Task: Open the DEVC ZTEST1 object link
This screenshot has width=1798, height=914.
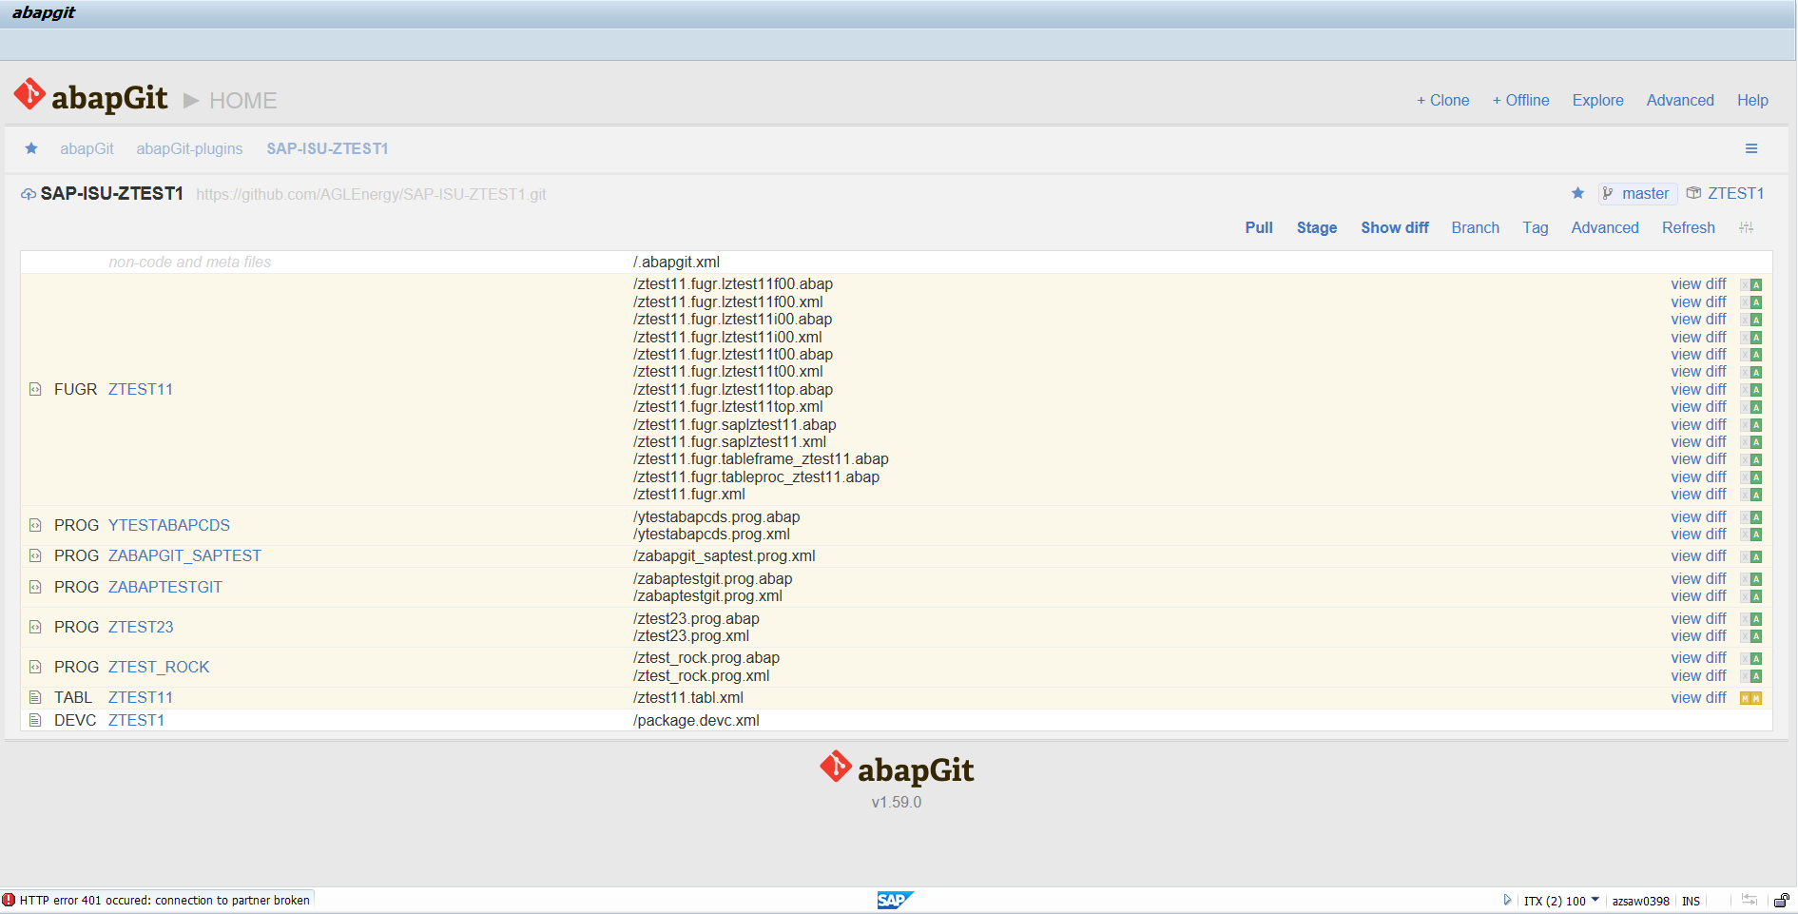Action: tap(136, 720)
